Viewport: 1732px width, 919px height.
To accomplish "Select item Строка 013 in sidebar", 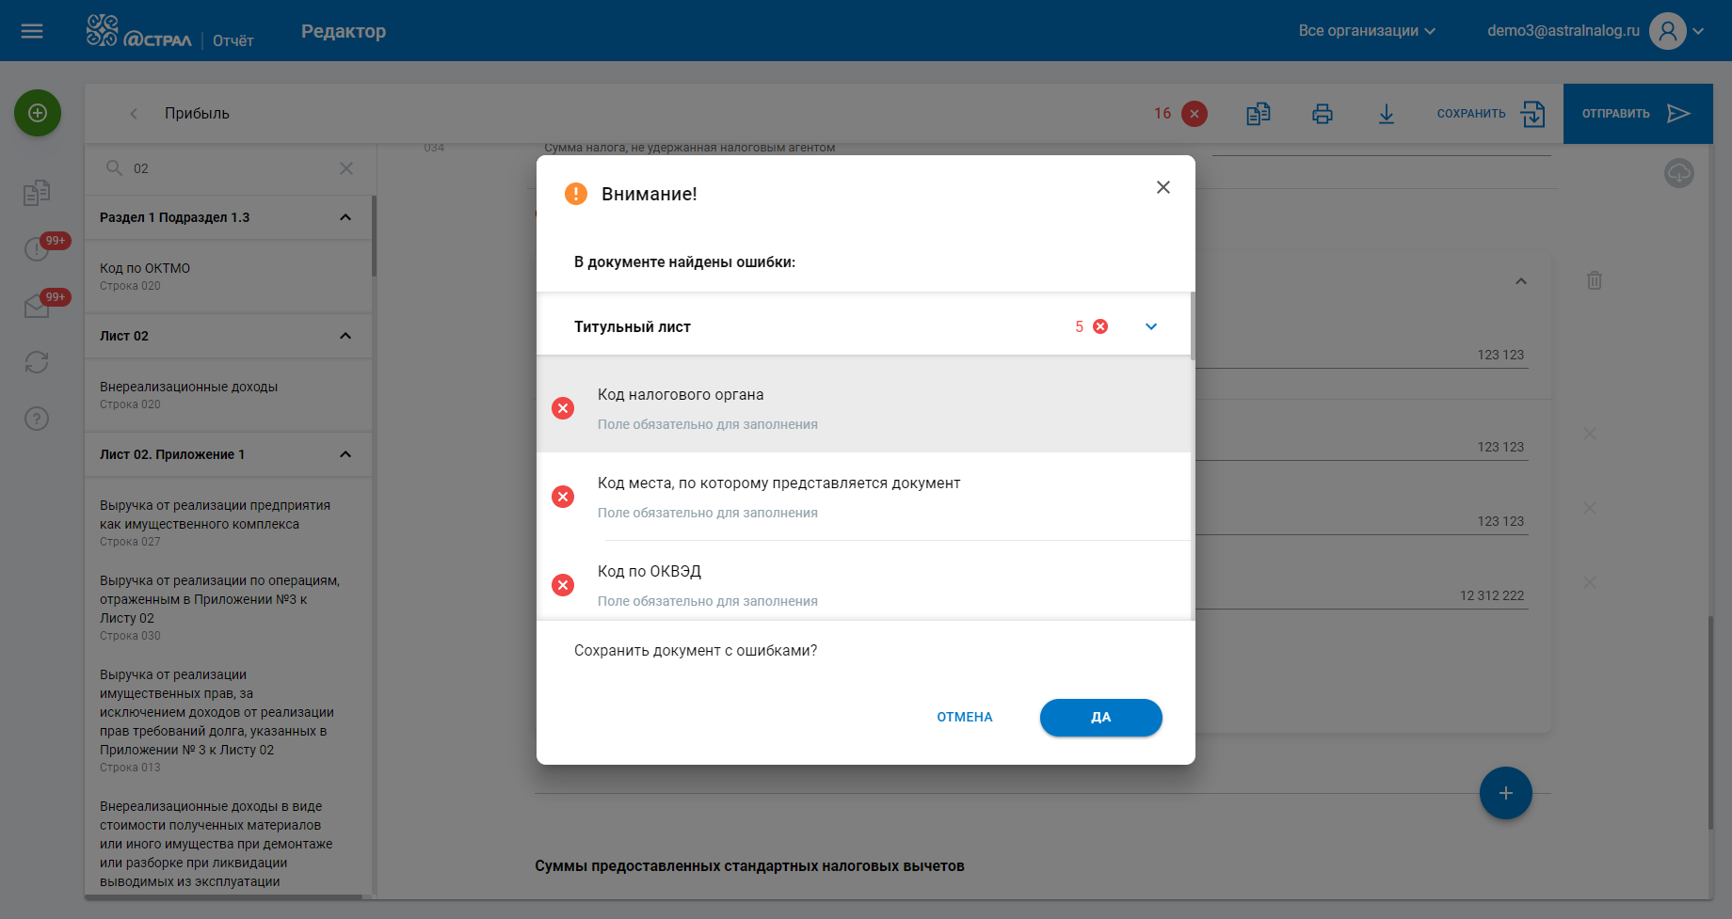I will click(228, 721).
